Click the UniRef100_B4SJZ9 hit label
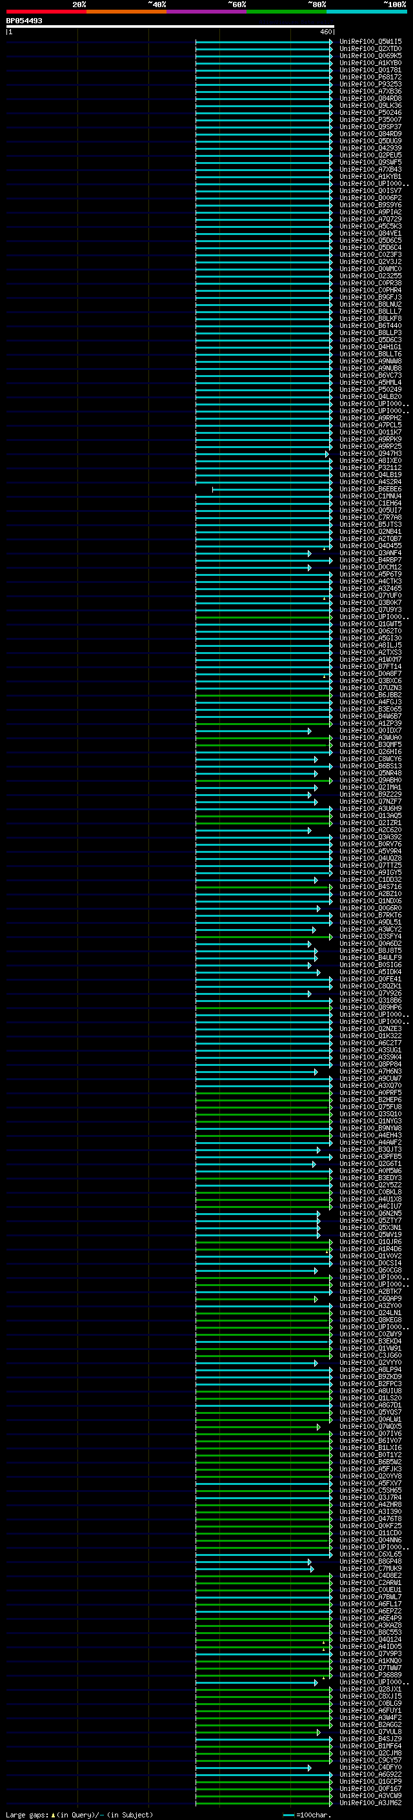 click(370, 1739)
